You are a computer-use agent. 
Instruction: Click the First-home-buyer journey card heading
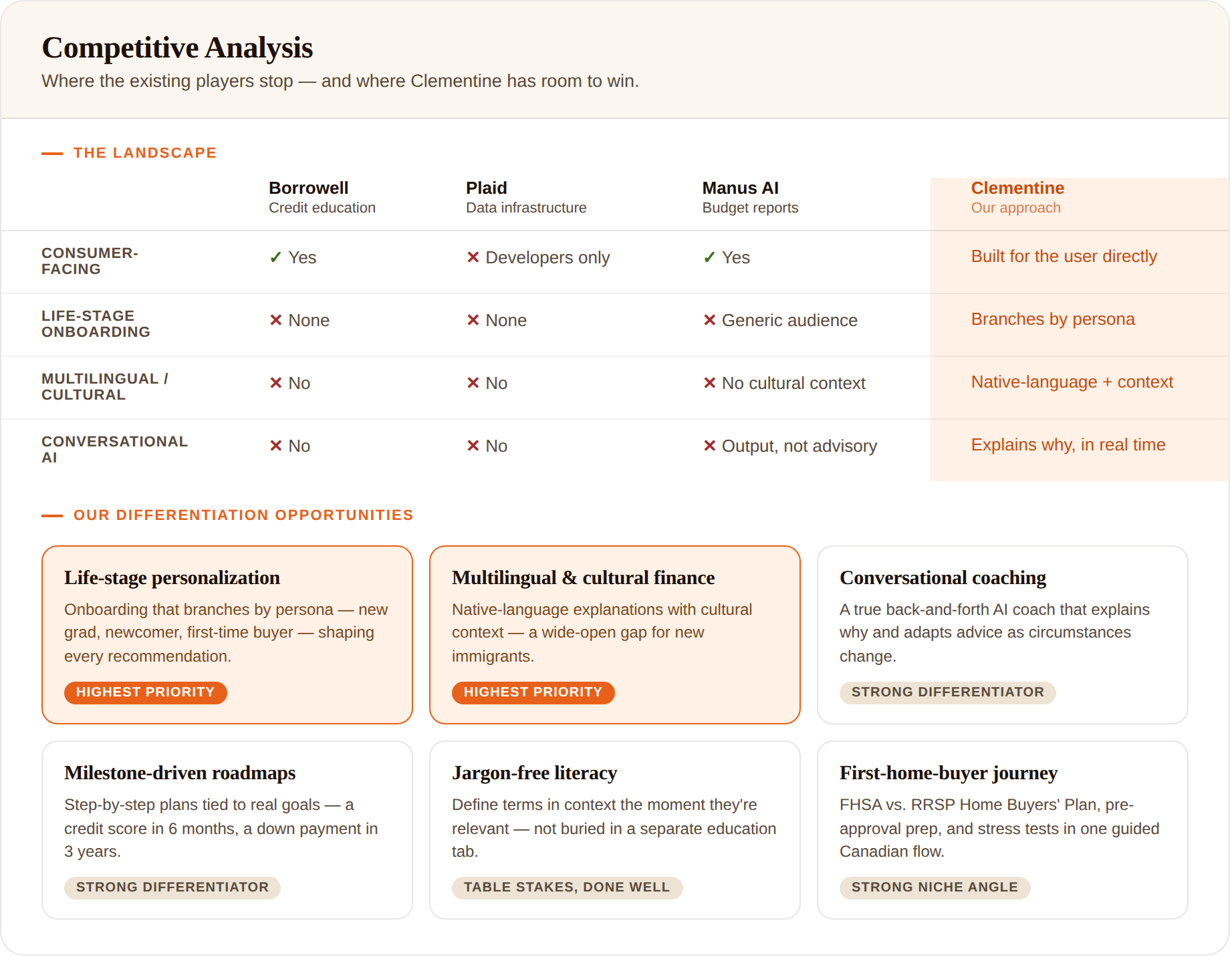pos(949,773)
